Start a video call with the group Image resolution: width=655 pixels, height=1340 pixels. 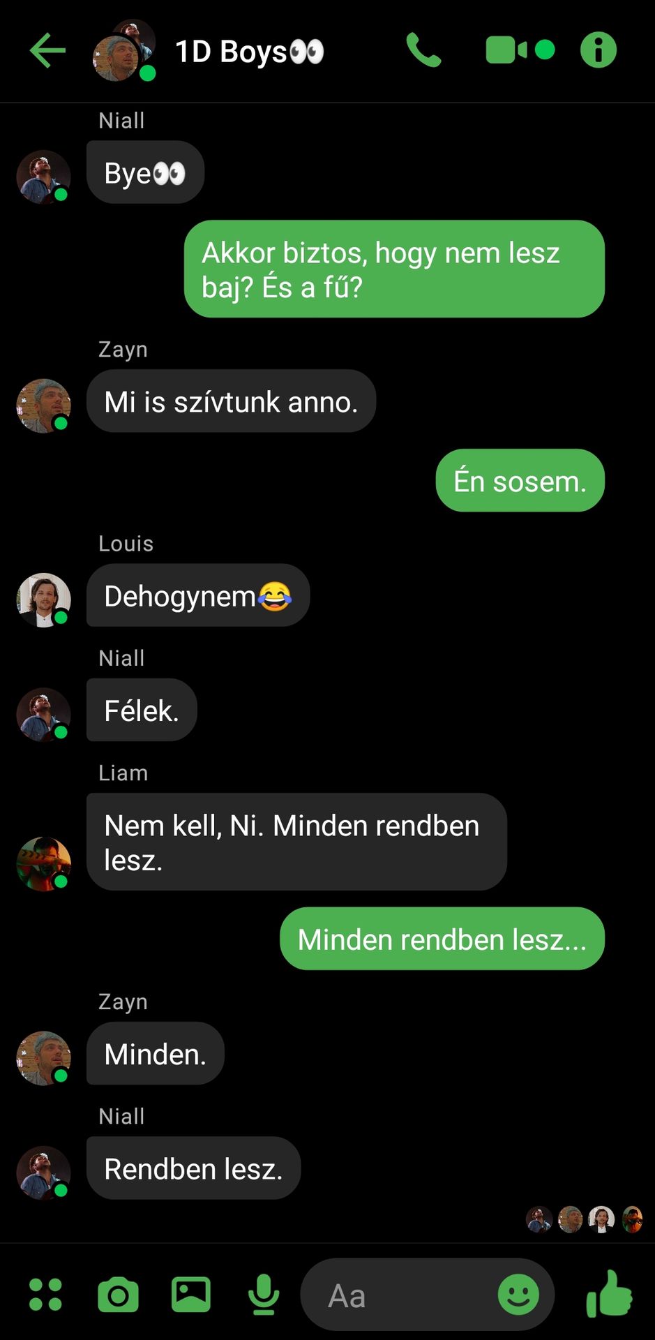point(520,50)
